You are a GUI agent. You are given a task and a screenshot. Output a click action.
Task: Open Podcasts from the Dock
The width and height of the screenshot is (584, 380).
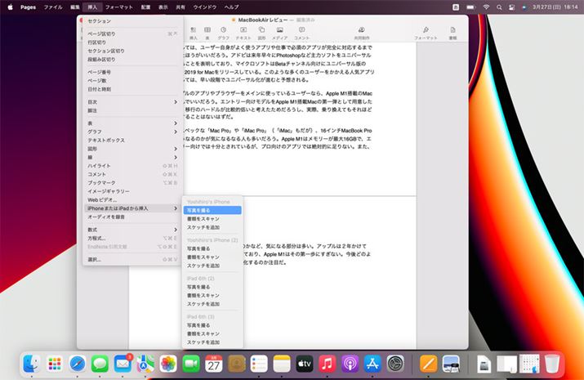(x=350, y=364)
